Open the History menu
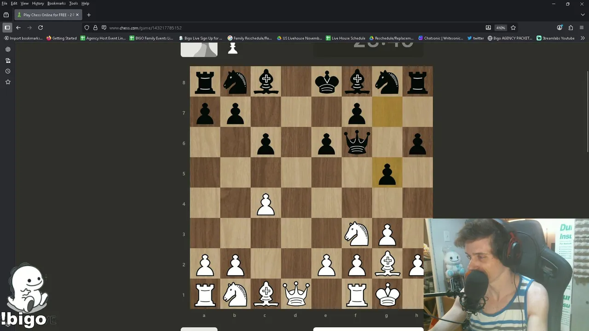 click(38, 3)
